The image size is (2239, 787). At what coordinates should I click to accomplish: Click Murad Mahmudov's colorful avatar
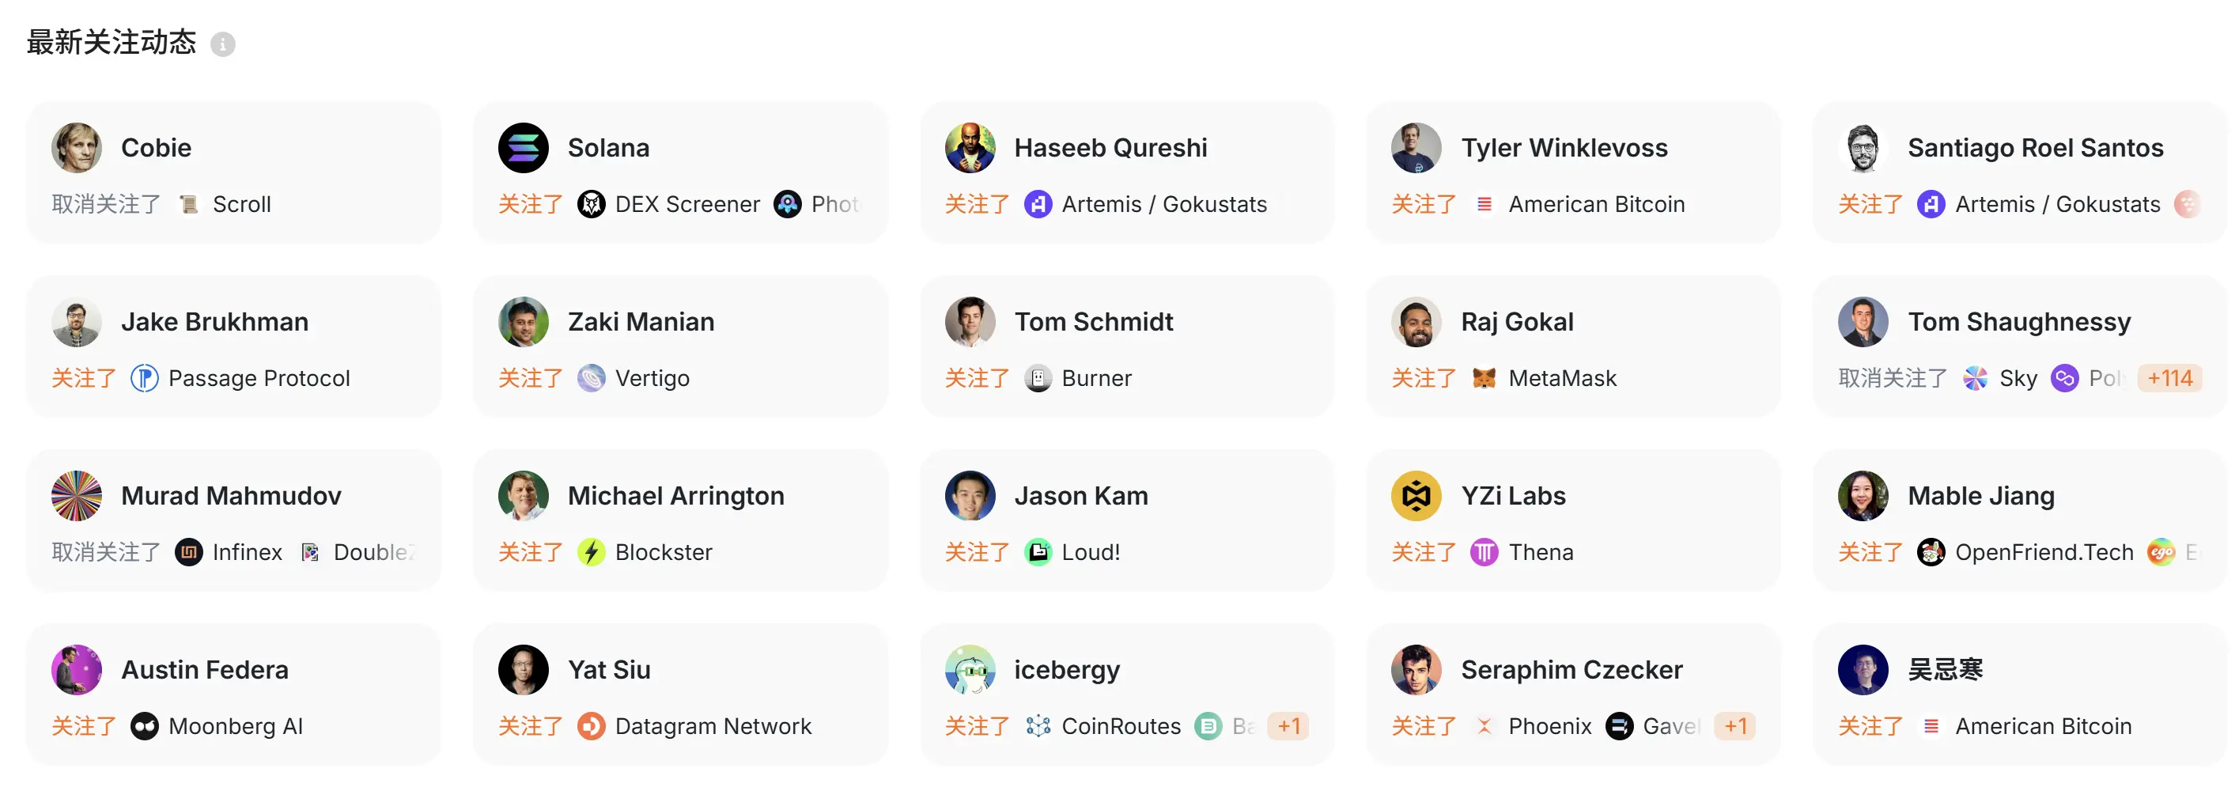point(77,496)
